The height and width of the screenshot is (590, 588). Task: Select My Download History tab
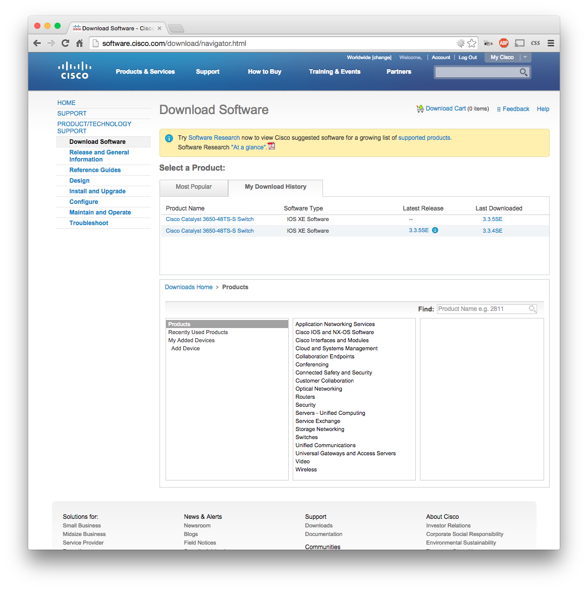click(x=276, y=187)
